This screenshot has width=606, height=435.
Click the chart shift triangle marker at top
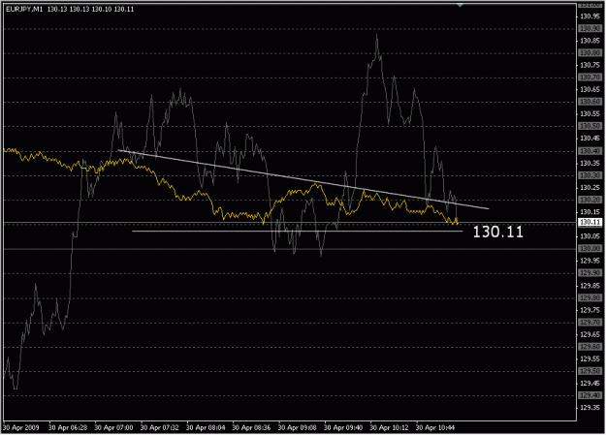[460, 5]
